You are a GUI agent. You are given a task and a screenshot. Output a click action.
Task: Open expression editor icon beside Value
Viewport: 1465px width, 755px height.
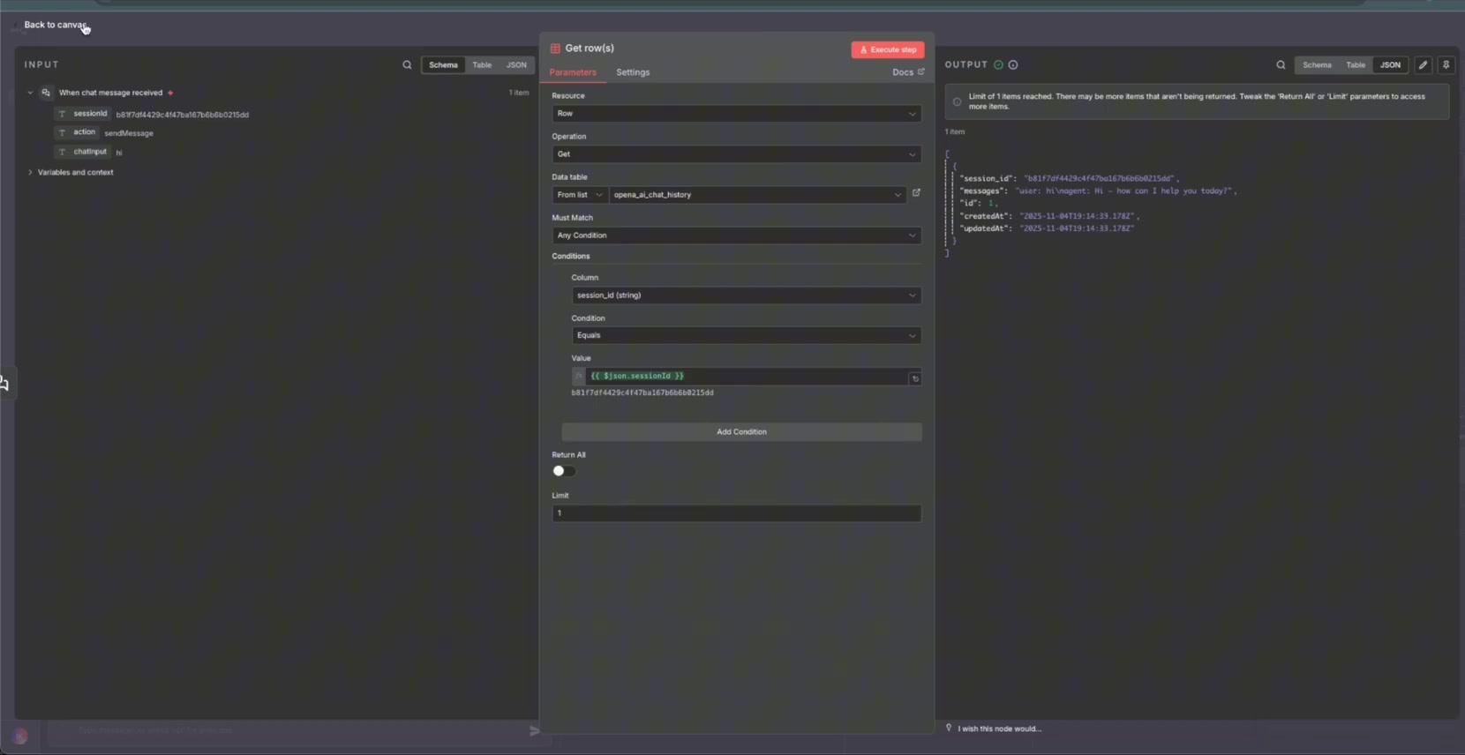coord(915,378)
